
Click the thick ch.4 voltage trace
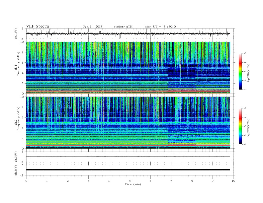pos(128,170)
